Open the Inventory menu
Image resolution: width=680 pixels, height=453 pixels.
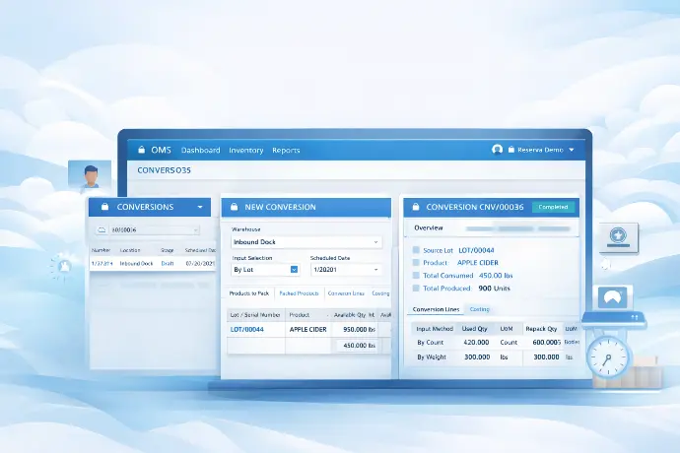coord(246,150)
